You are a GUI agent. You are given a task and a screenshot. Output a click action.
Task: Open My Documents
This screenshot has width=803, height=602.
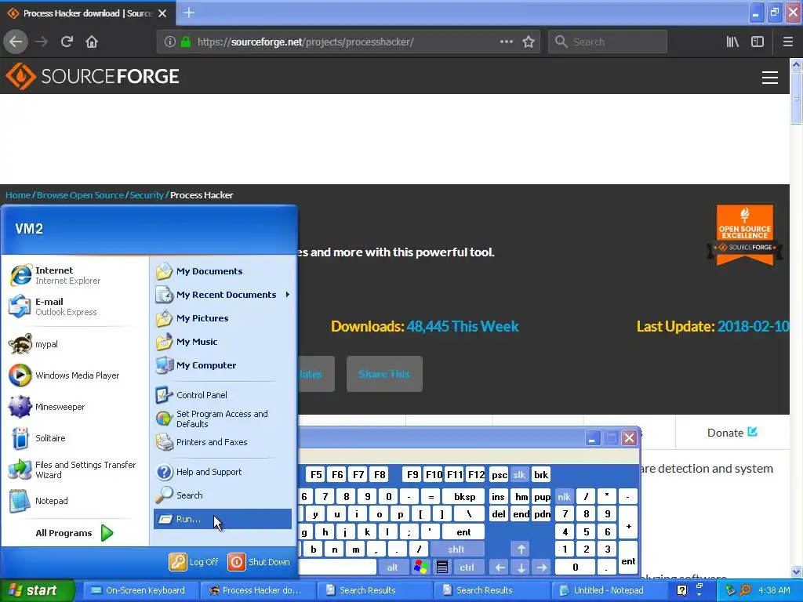pos(223,271)
